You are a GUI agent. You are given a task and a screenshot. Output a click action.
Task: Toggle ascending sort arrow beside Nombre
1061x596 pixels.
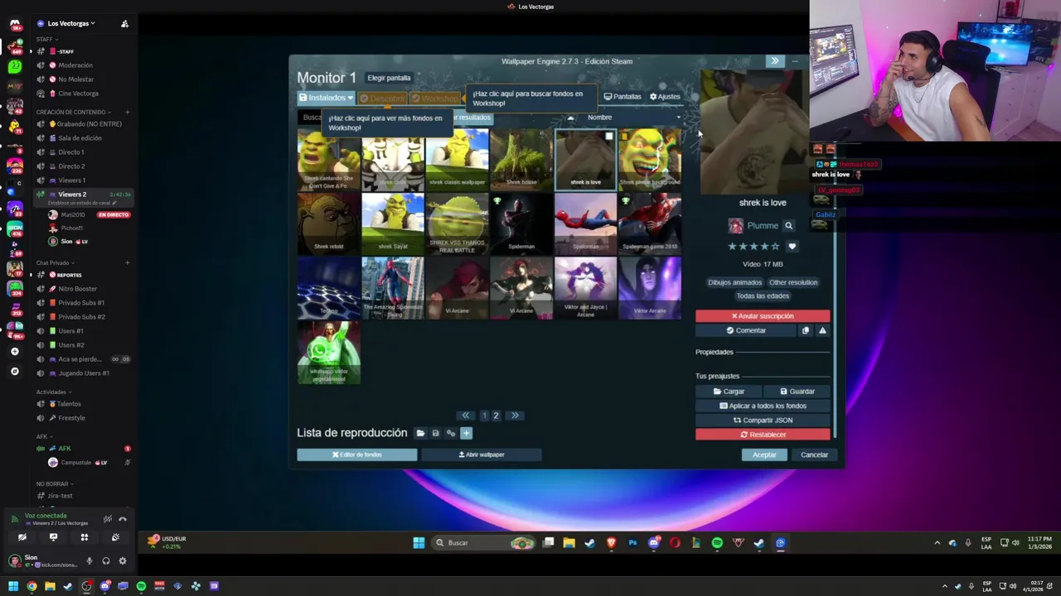click(570, 118)
